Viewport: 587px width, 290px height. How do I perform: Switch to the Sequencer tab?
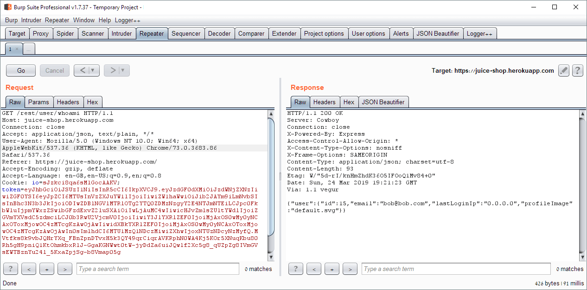(x=186, y=33)
